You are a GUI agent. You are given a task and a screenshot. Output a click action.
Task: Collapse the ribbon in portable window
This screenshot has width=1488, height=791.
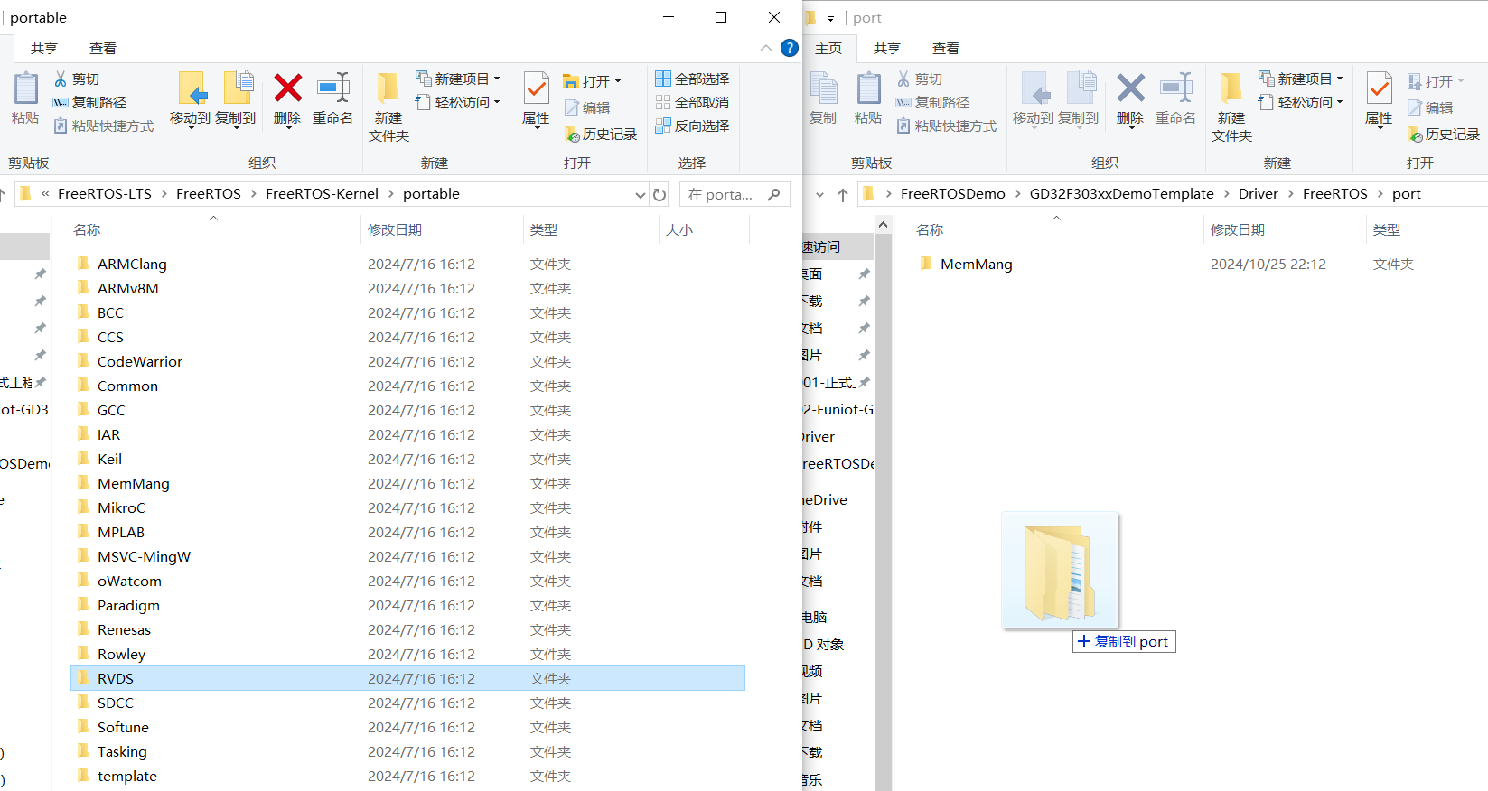(x=766, y=48)
